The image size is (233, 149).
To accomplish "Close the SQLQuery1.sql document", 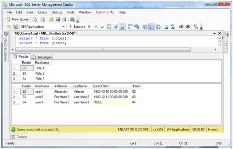I will [x=220, y=34].
